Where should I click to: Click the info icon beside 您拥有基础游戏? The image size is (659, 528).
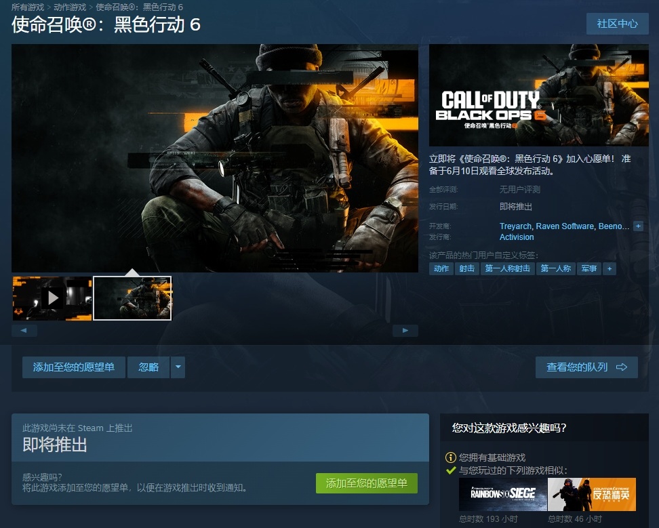[451, 458]
